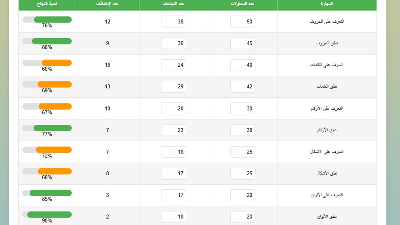Click the attempts field with value 40
Viewport: 400px width, 225px height.
[243, 65]
